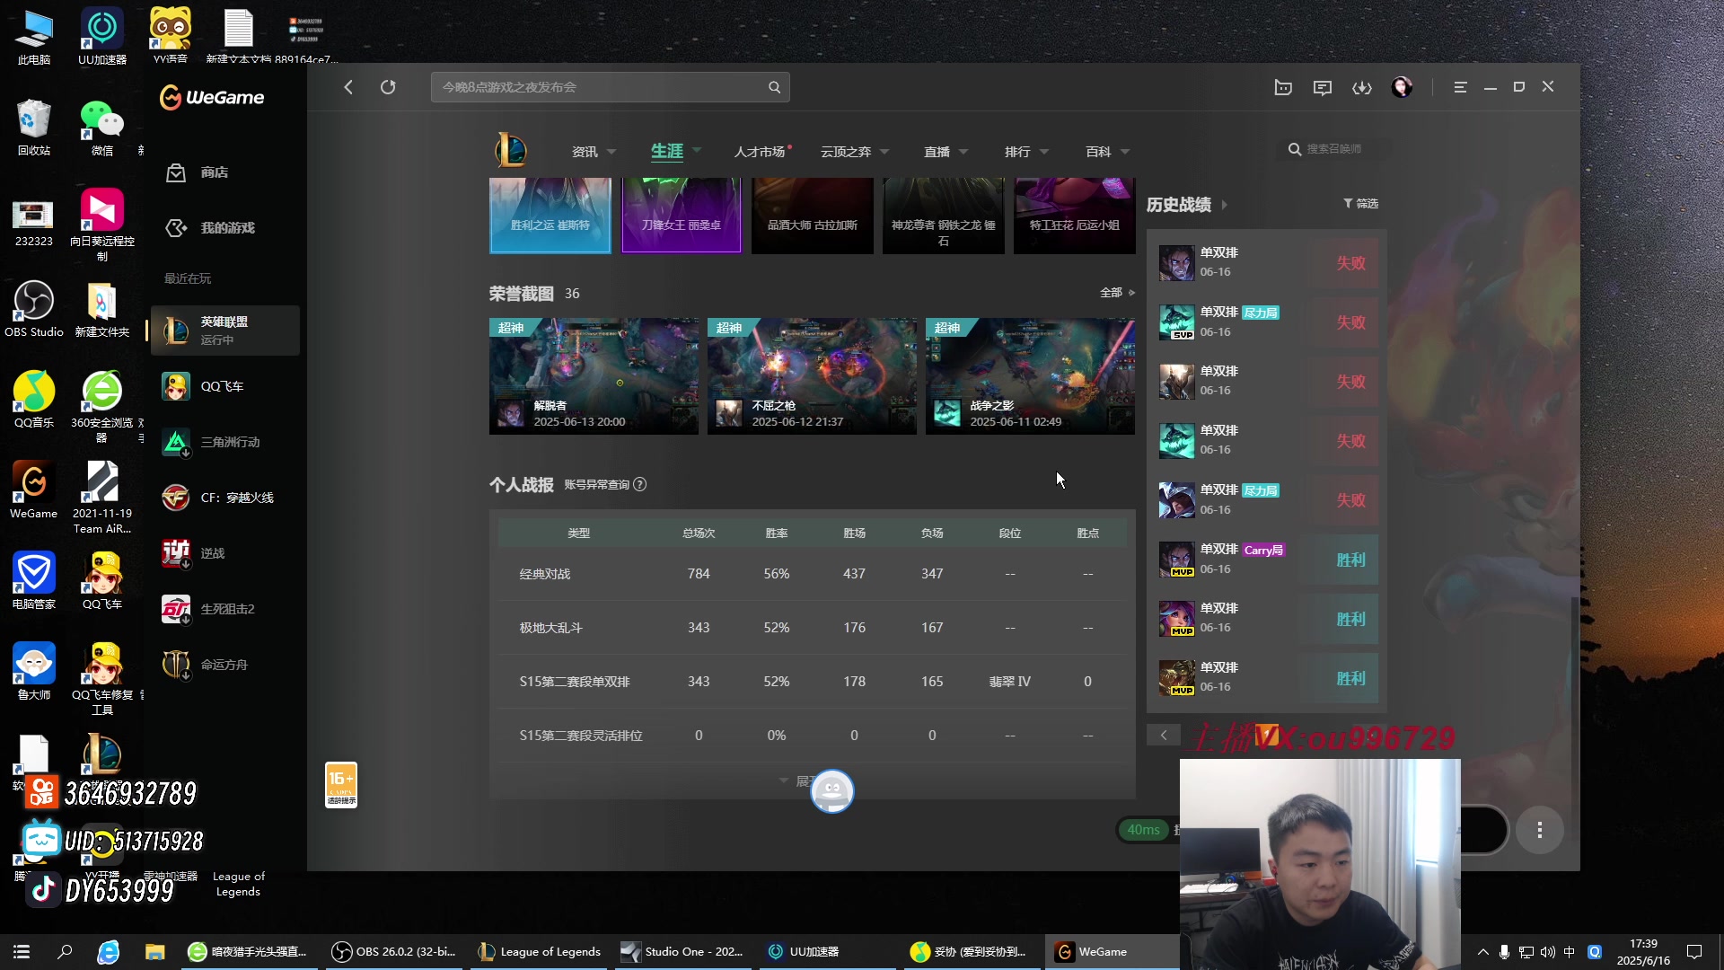
Task: Open the 解脱者 honor screenshot
Action: coord(594,376)
